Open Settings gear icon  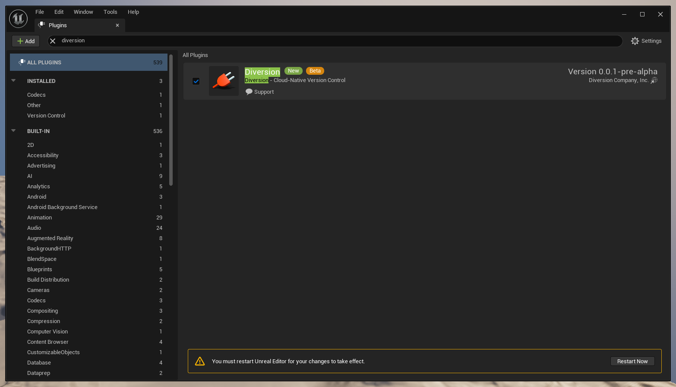(x=635, y=41)
